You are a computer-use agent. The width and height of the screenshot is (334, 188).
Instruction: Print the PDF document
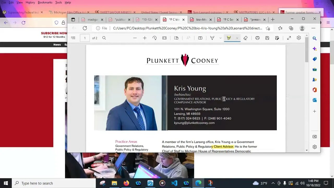[x=257, y=38]
